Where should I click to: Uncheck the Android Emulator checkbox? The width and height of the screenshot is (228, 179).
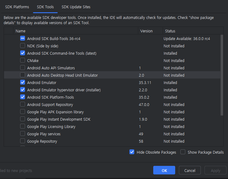tap(23, 82)
